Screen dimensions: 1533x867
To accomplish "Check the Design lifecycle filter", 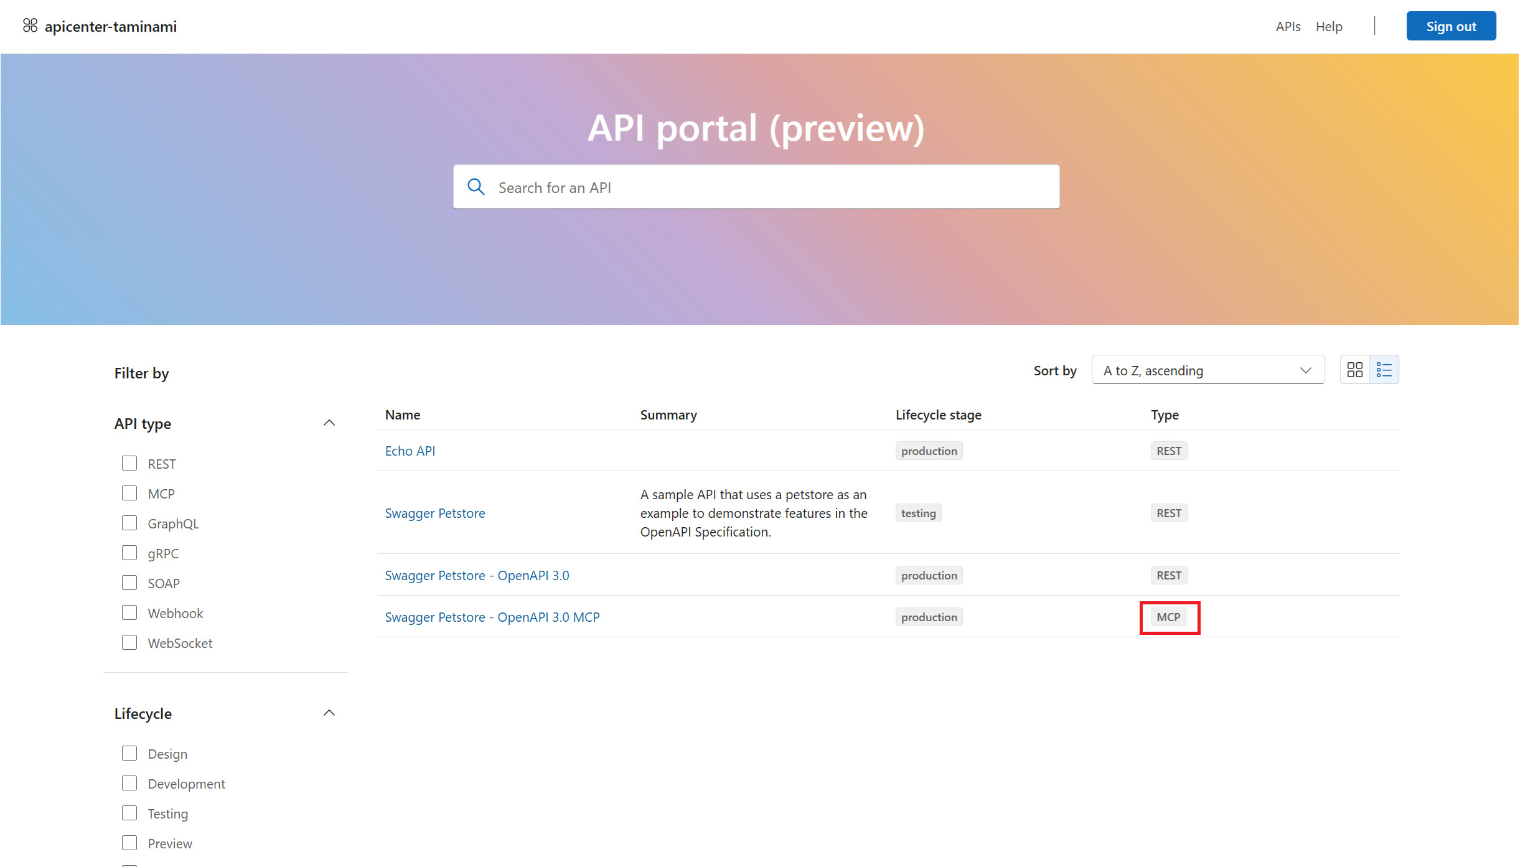I will pos(129,754).
